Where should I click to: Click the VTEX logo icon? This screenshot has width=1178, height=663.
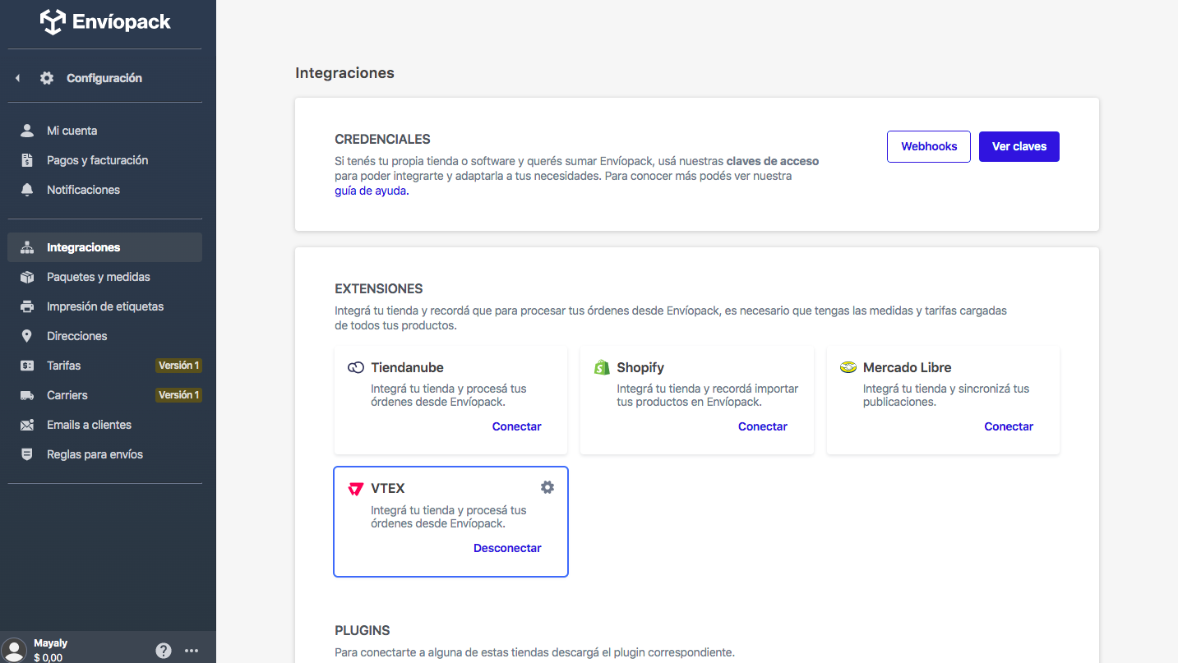tap(356, 489)
